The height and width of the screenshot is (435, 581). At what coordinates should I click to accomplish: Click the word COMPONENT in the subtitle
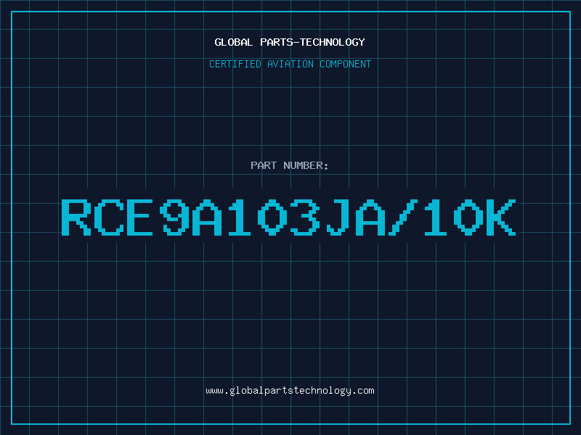tap(346, 64)
